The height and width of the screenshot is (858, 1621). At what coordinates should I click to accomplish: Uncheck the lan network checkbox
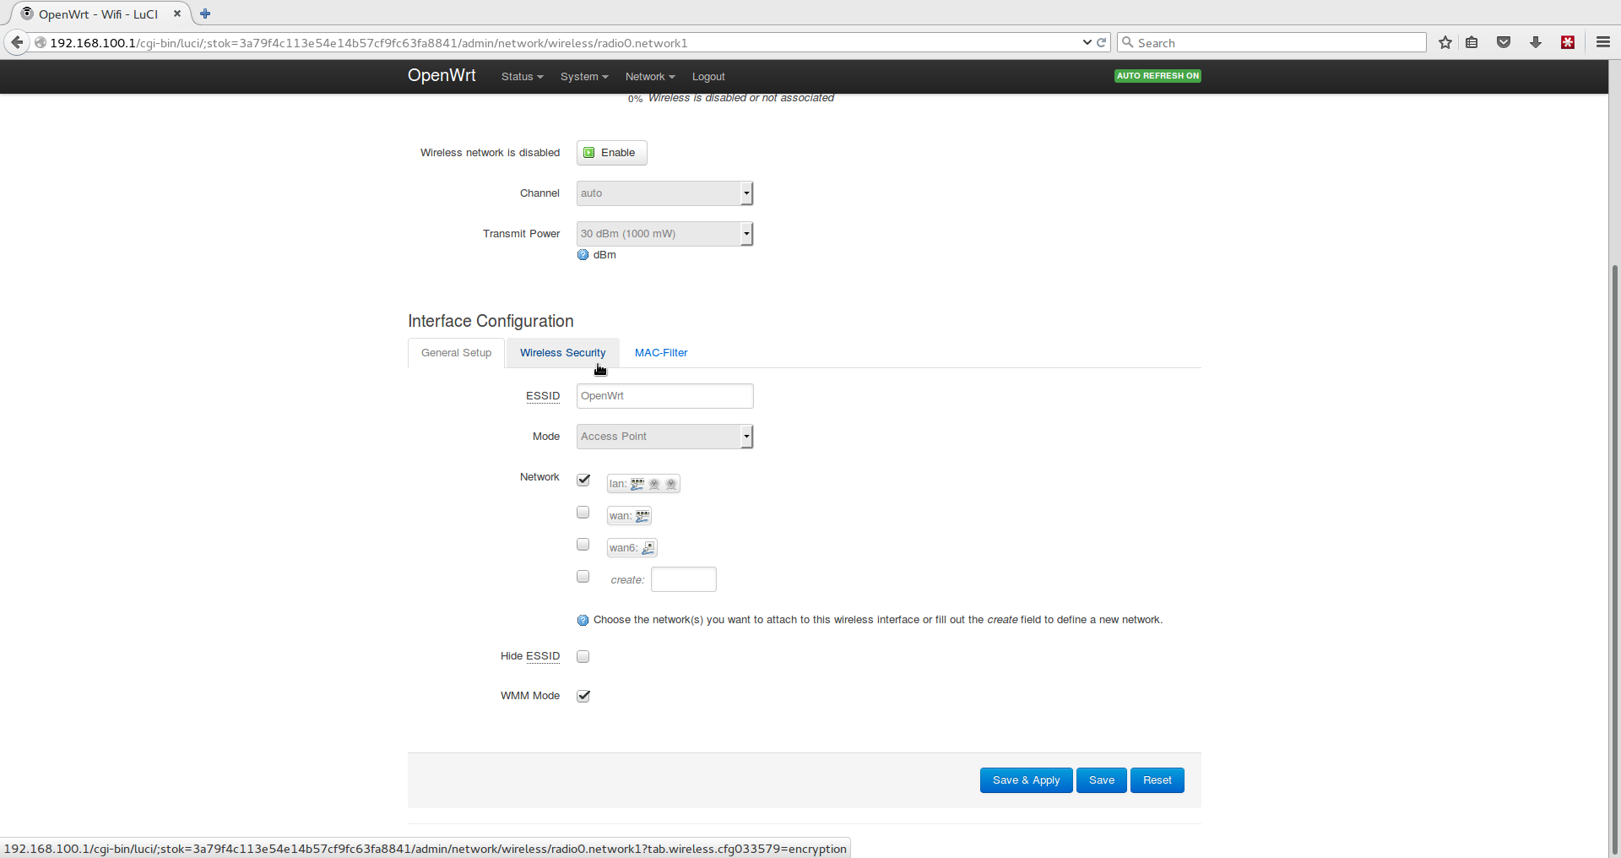click(583, 480)
